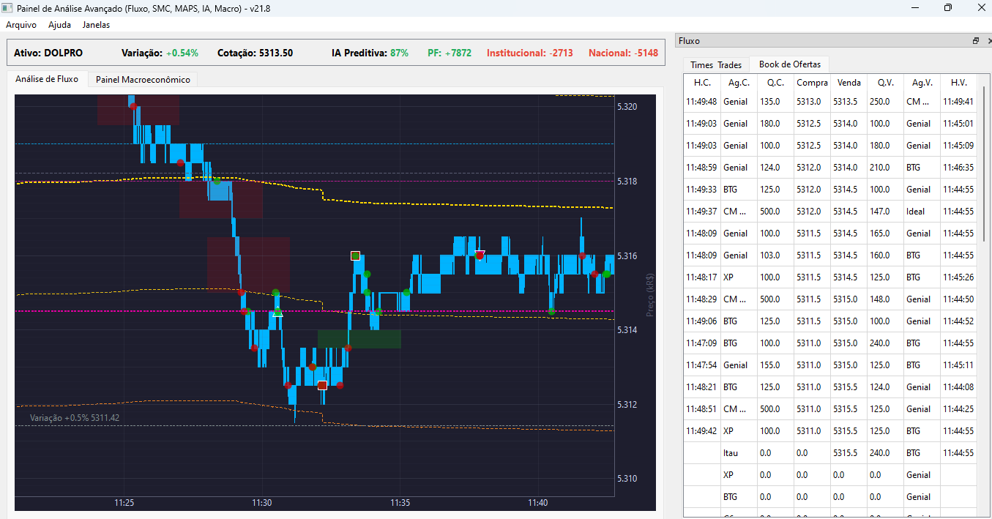The width and height of the screenshot is (992, 519).
Task: Click the Q.V. column header
Action: [885, 83]
